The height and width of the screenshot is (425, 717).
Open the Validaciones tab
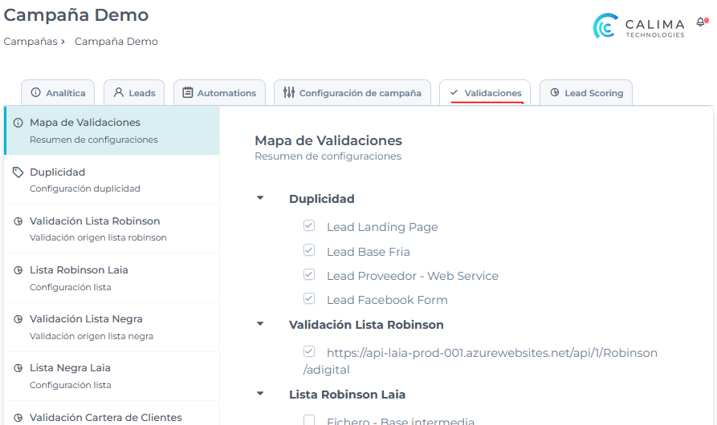(485, 93)
